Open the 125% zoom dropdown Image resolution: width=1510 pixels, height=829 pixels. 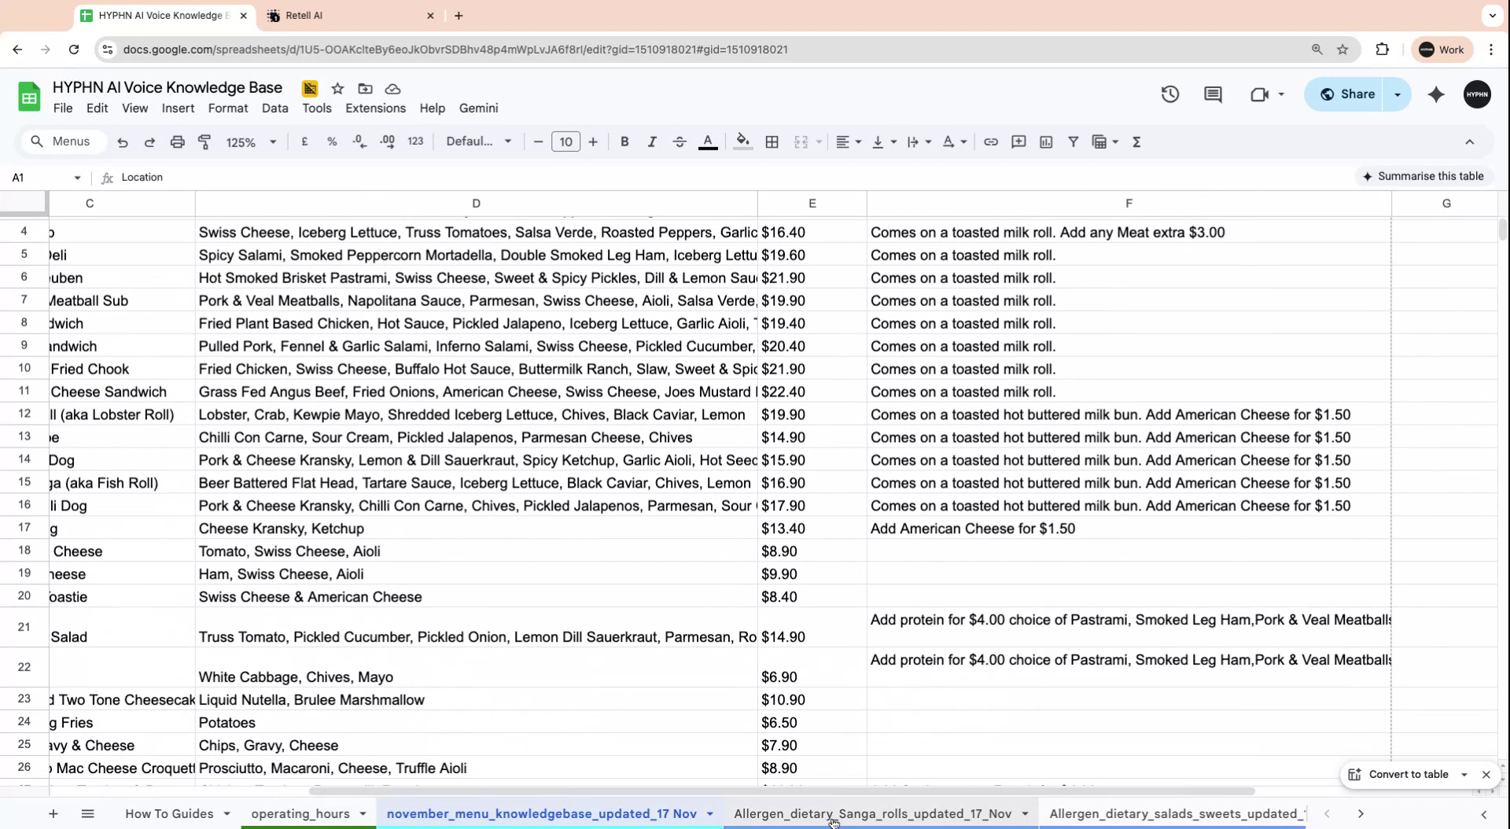[x=251, y=142]
